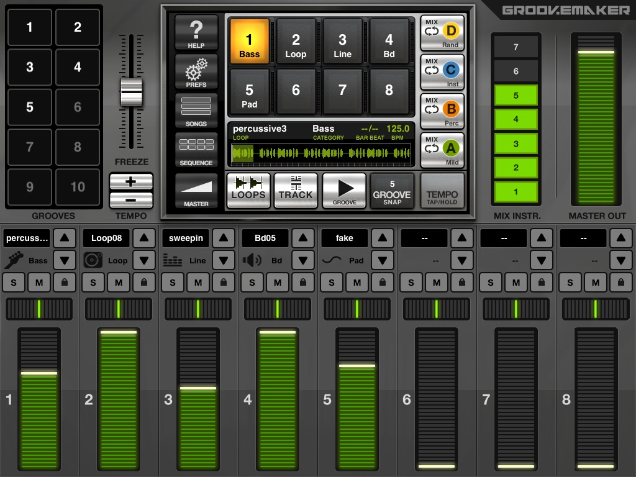Select previous loop for Loop08 track
The image size is (636, 477).
coord(144,238)
